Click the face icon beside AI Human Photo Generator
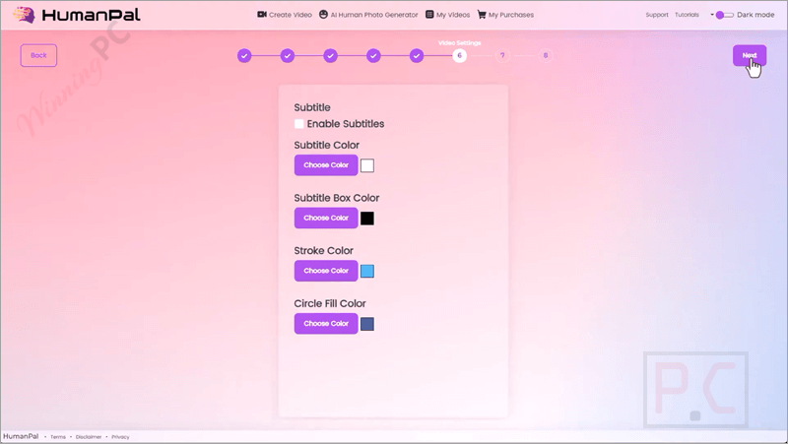This screenshot has height=444, width=788. coord(323,15)
